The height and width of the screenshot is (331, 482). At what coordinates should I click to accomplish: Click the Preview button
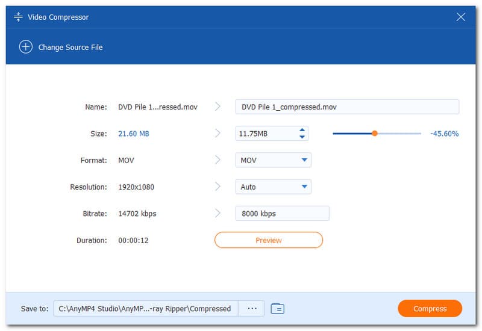click(x=269, y=240)
